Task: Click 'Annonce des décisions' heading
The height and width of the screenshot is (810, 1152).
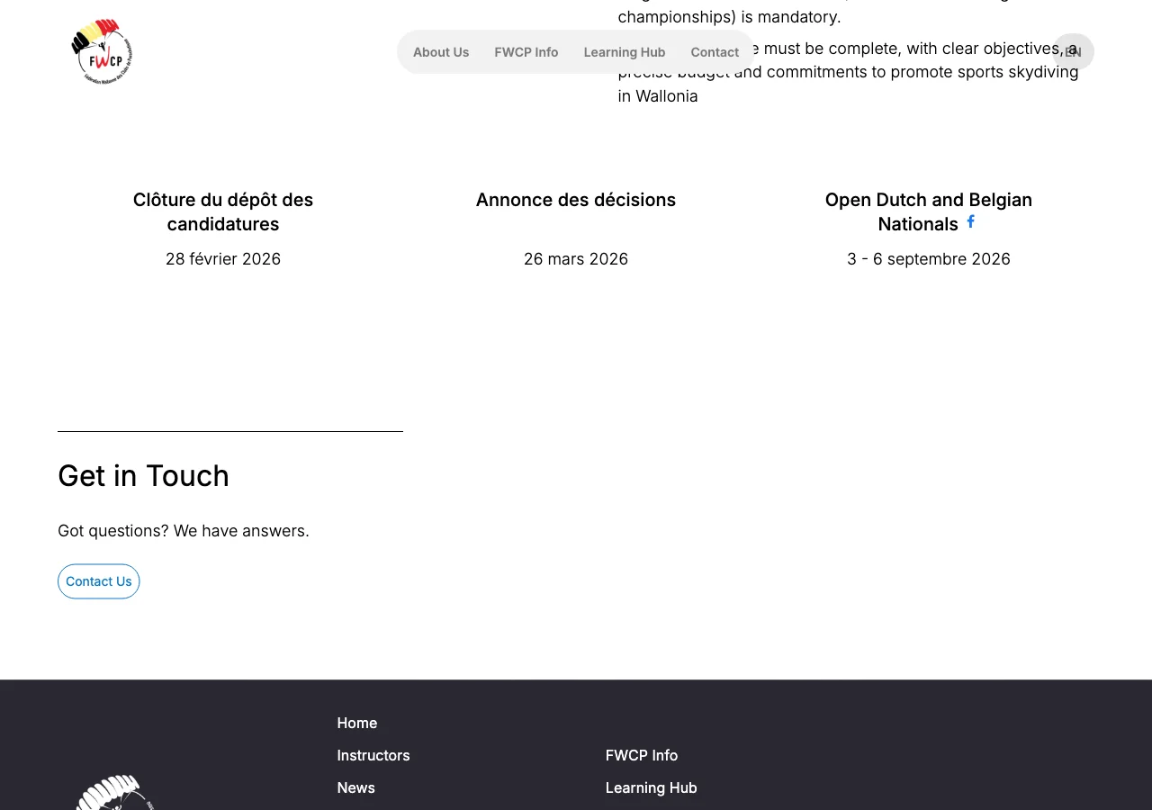Action: pos(576,200)
